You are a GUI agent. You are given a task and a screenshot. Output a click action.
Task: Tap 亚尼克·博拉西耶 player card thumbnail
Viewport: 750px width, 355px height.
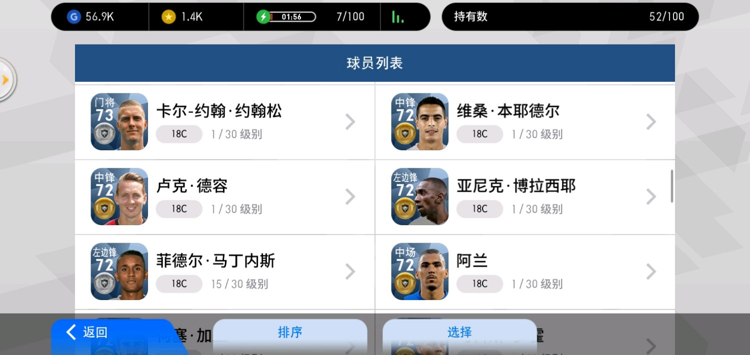420,197
